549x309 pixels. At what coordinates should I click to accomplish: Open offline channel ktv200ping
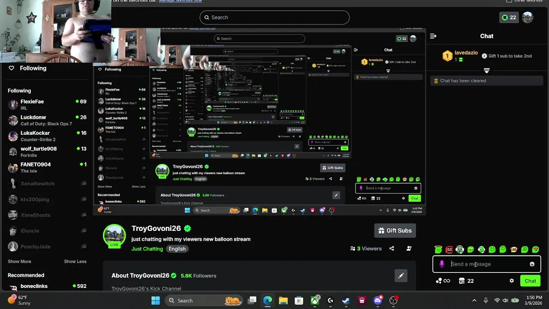47,199
